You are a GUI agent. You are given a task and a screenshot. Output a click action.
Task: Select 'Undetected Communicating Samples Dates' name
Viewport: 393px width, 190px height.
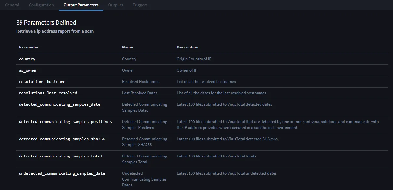(144, 179)
